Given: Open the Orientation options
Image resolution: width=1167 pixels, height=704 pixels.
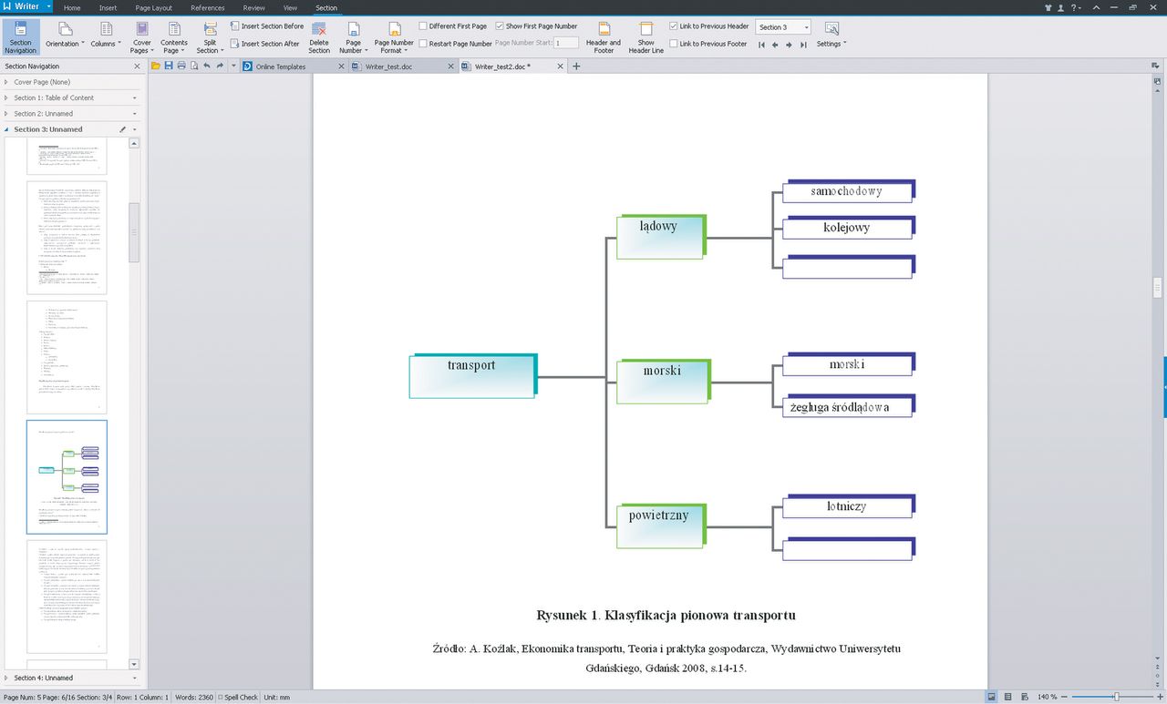Looking at the screenshot, I should pos(65,36).
